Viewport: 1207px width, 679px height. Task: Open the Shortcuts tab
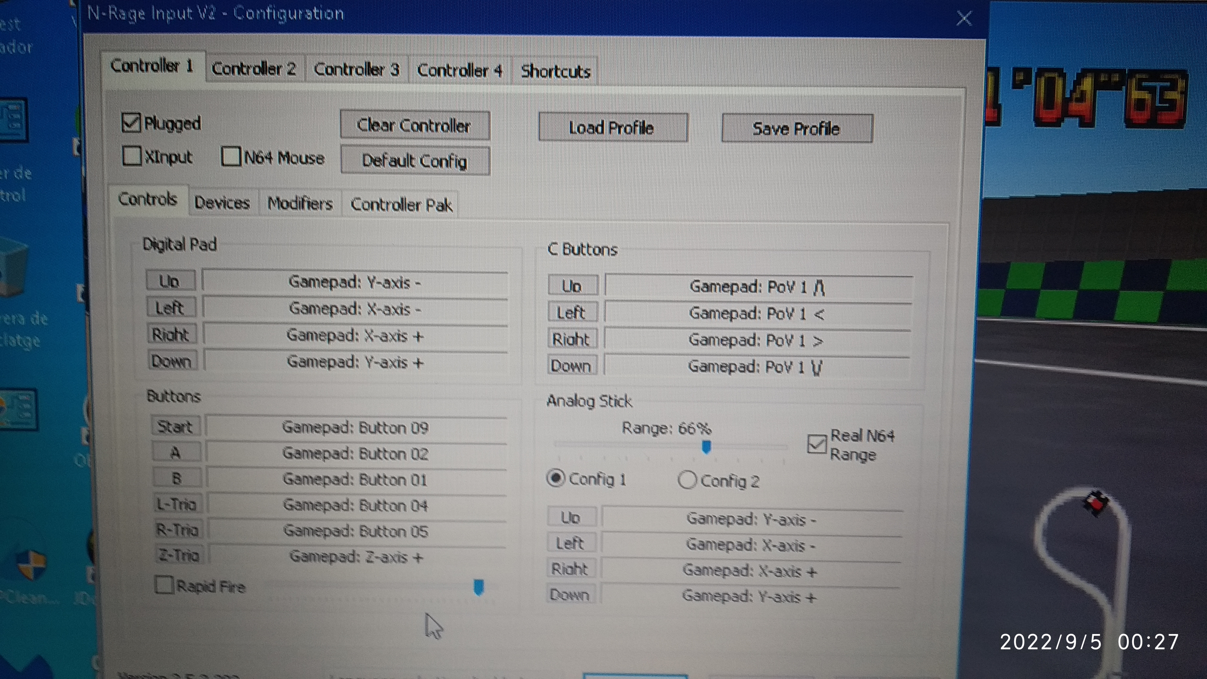555,72
